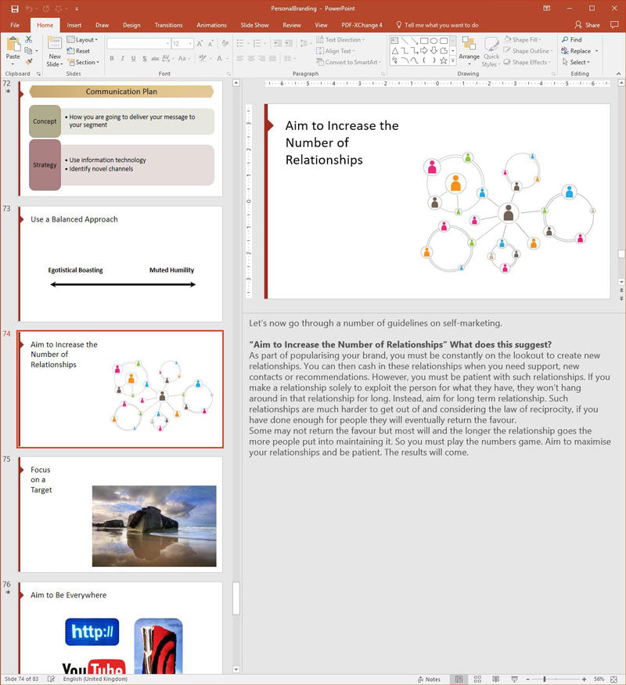
Task: Click Increase List Level indent icon
Action: click(x=289, y=43)
